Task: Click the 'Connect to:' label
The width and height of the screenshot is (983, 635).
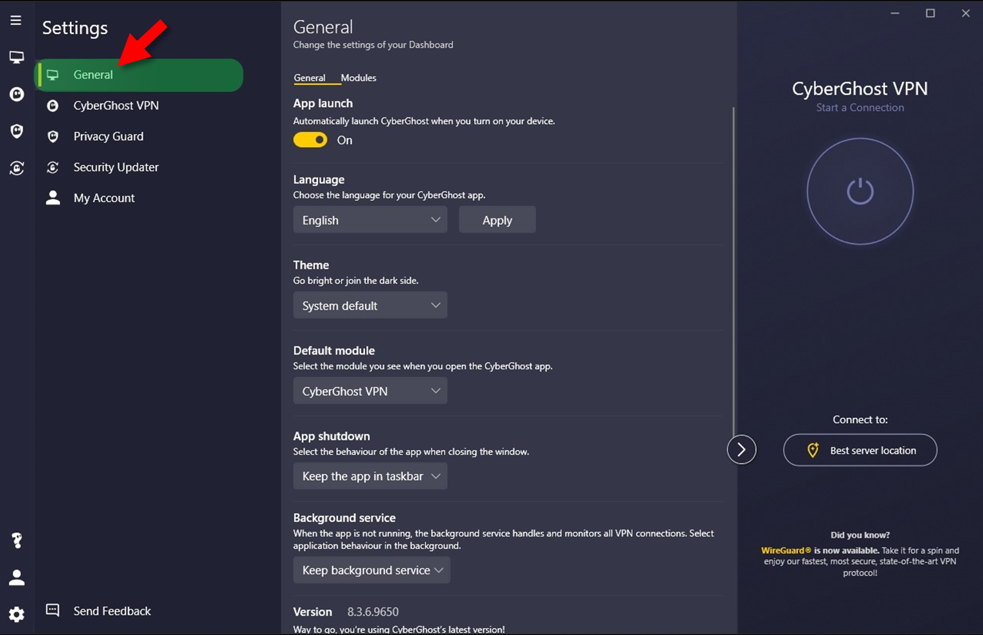Action: click(860, 419)
